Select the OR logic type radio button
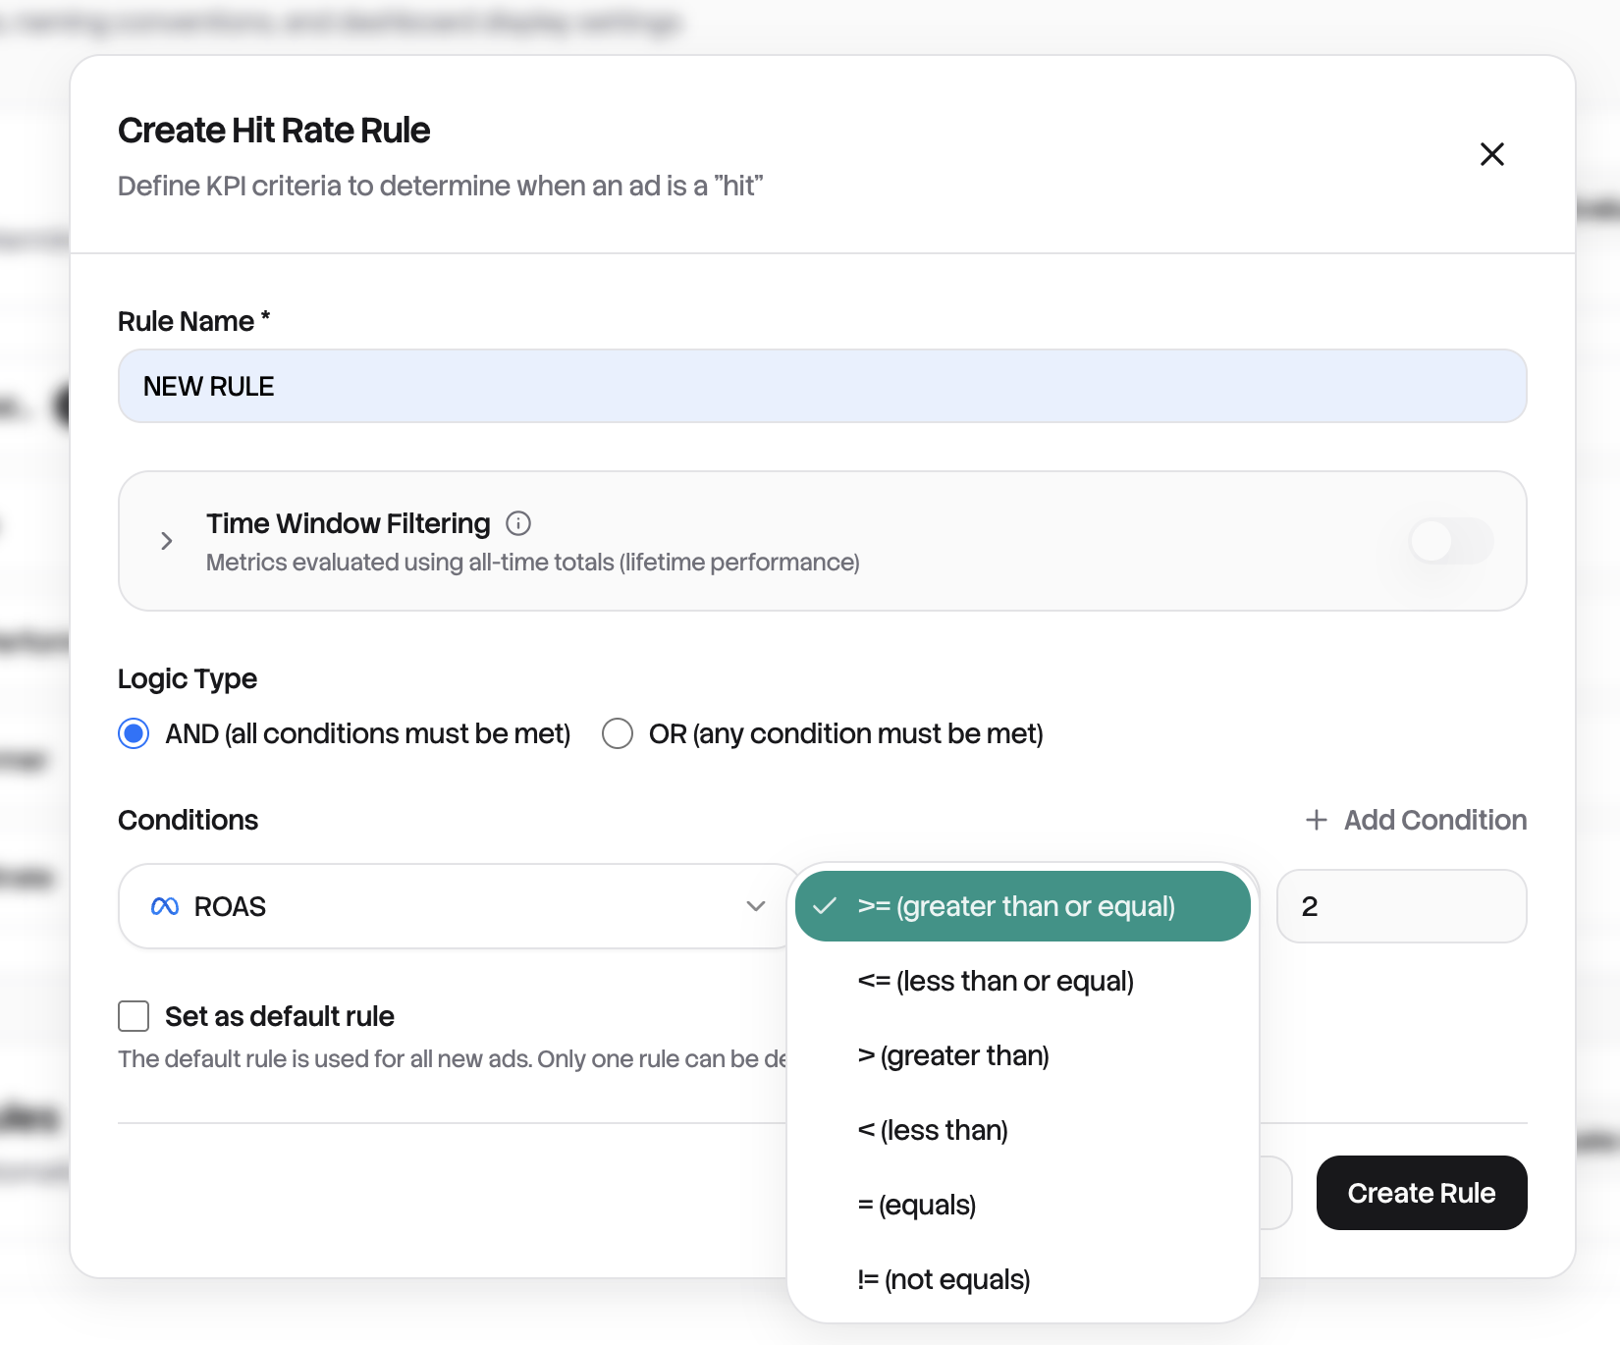1620x1345 pixels. [x=618, y=732]
